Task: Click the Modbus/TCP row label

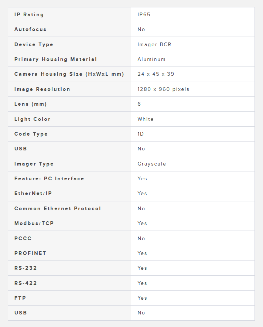Action: 34,224
